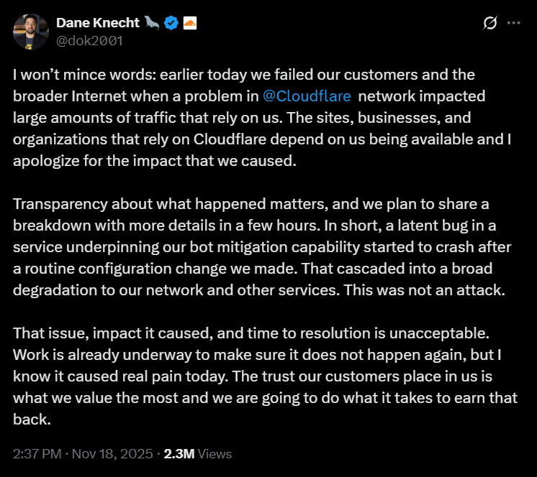This screenshot has height=477, width=537.
Task: Click the word Views in footer
Action: pos(215,454)
